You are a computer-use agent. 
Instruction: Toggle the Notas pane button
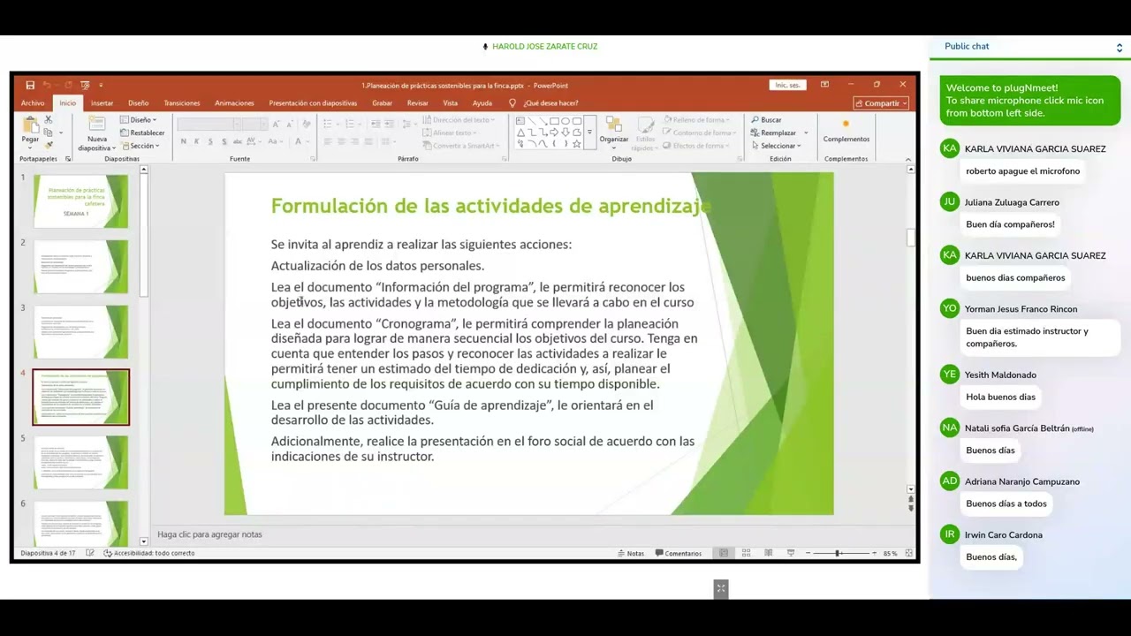(631, 553)
